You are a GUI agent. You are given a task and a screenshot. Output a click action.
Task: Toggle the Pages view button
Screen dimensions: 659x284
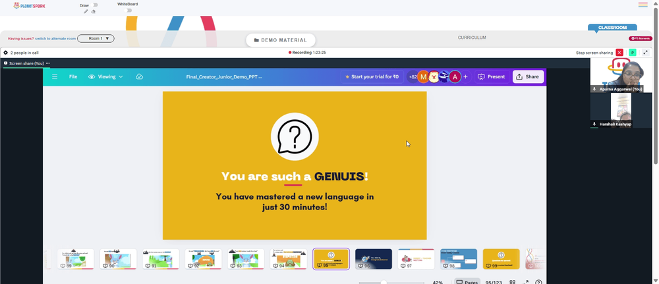(467, 282)
